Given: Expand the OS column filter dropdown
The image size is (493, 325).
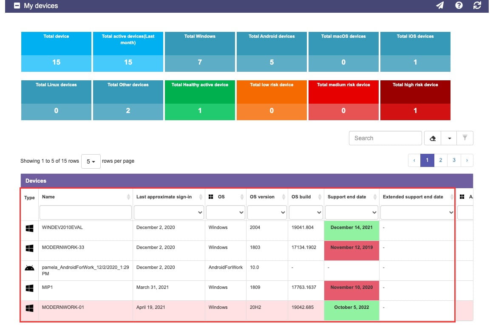Looking at the screenshot, I should (x=225, y=212).
